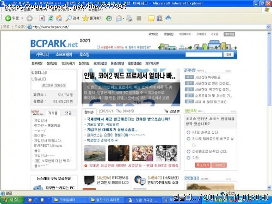The image size is (272, 204).
Task: Open the 기술의 발전, 속도유감 article
Action: pyautogui.click(x=103, y=125)
